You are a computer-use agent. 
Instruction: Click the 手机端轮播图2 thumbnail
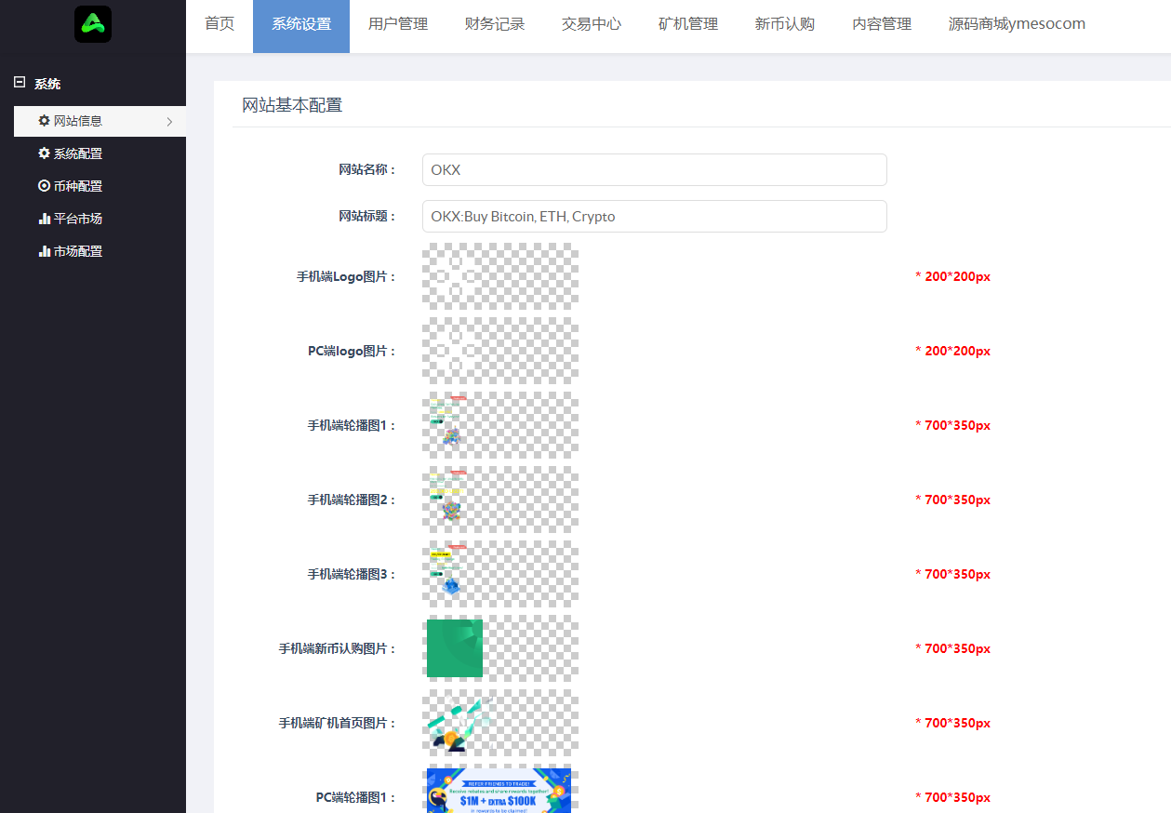(x=500, y=500)
